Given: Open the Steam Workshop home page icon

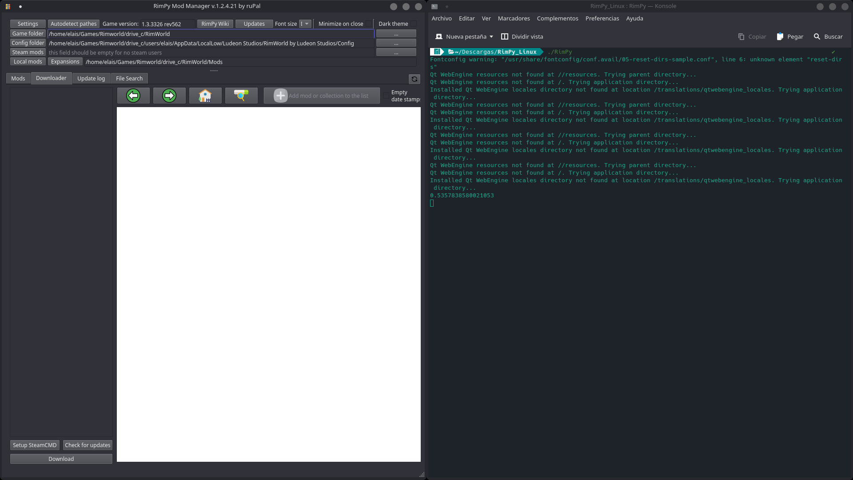Looking at the screenshot, I should (205, 95).
